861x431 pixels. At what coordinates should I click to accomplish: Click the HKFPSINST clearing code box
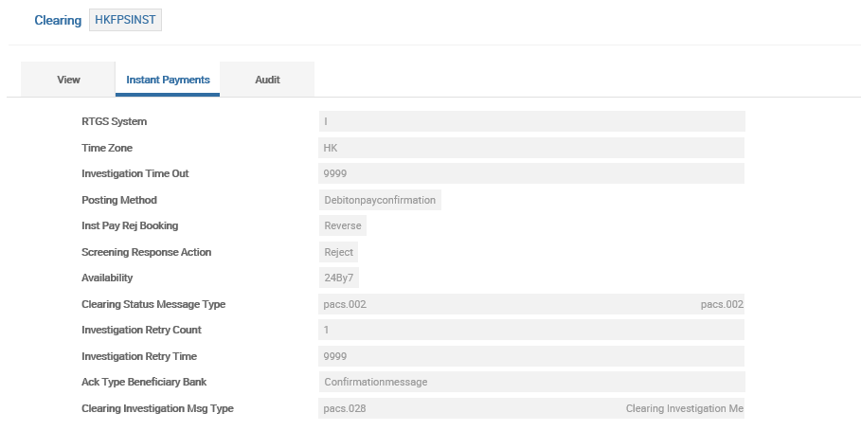[x=125, y=20]
